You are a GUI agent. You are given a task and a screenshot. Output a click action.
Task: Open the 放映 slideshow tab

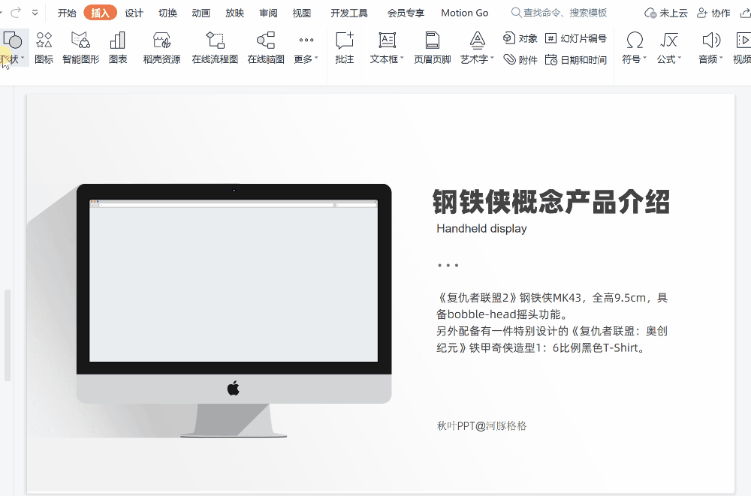234,13
